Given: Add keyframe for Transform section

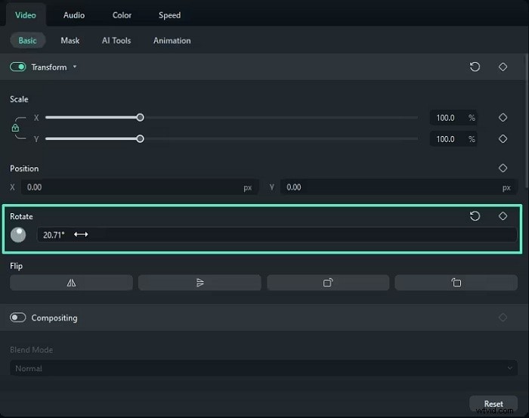Looking at the screenshot, I should 503,67.
